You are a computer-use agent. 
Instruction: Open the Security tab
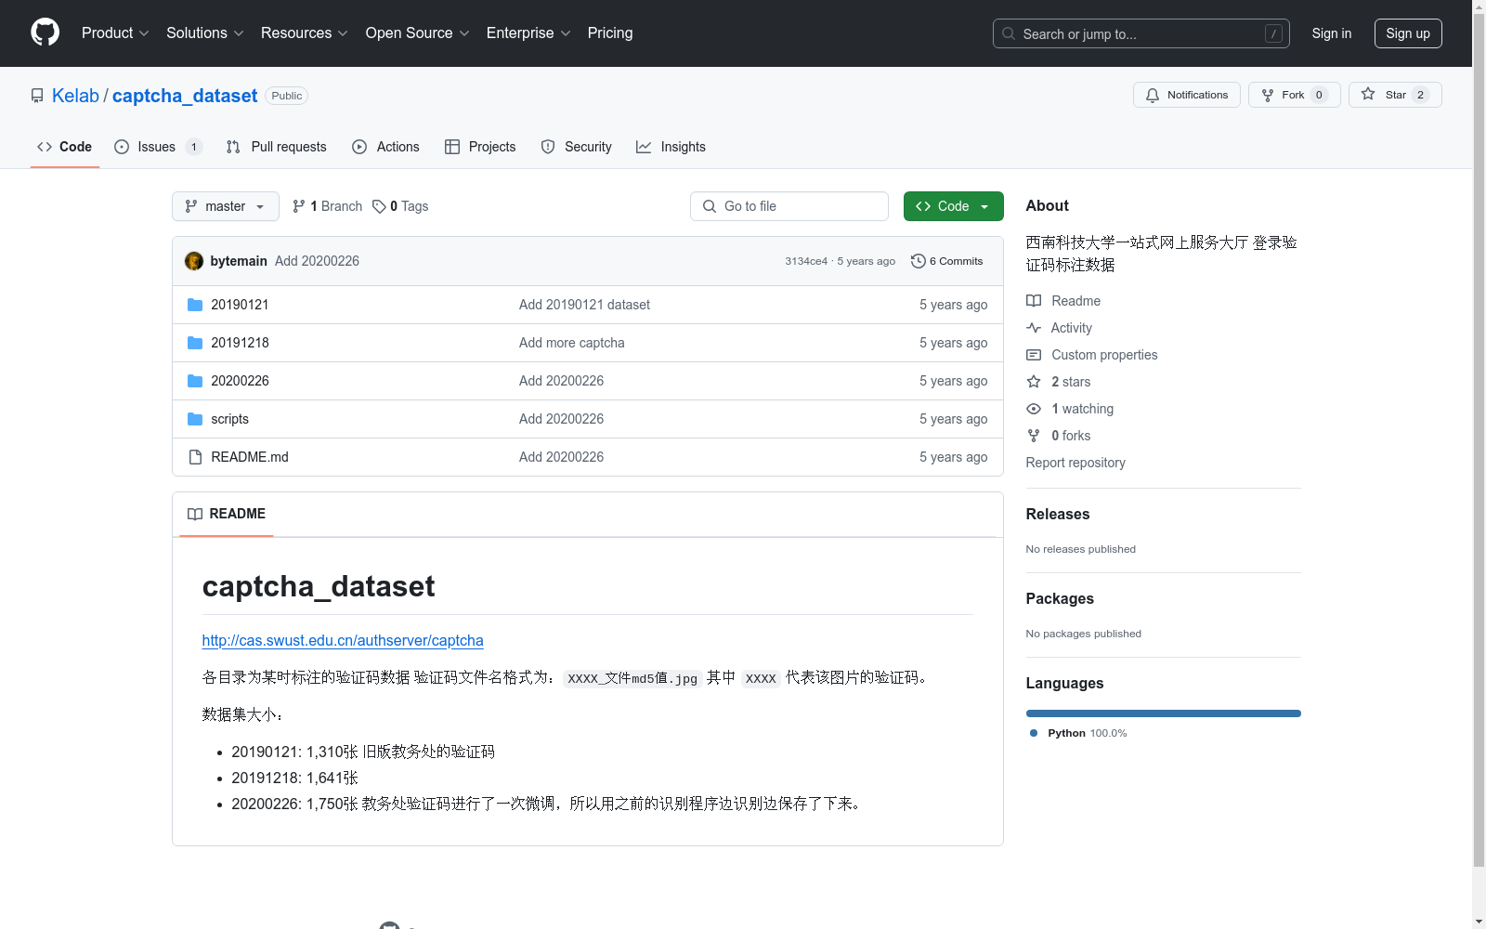tap(576, 147)
